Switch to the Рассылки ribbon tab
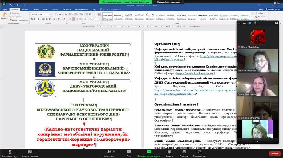The width and height of the screenshot is (283, 158). coord(67,9)
